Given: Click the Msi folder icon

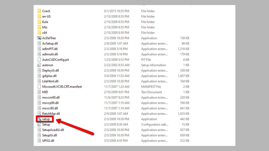Looking at the screenshot, I should (39, 27).
